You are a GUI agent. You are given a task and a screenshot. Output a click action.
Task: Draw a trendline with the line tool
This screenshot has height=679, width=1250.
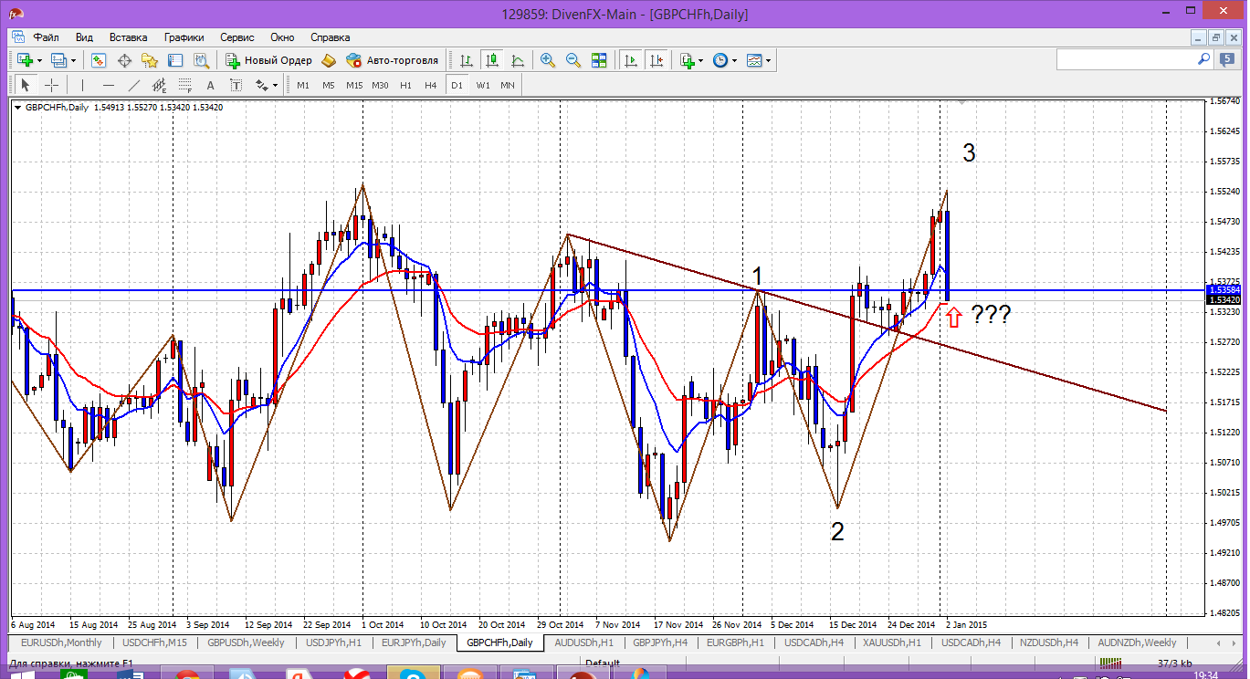point(134,85)
